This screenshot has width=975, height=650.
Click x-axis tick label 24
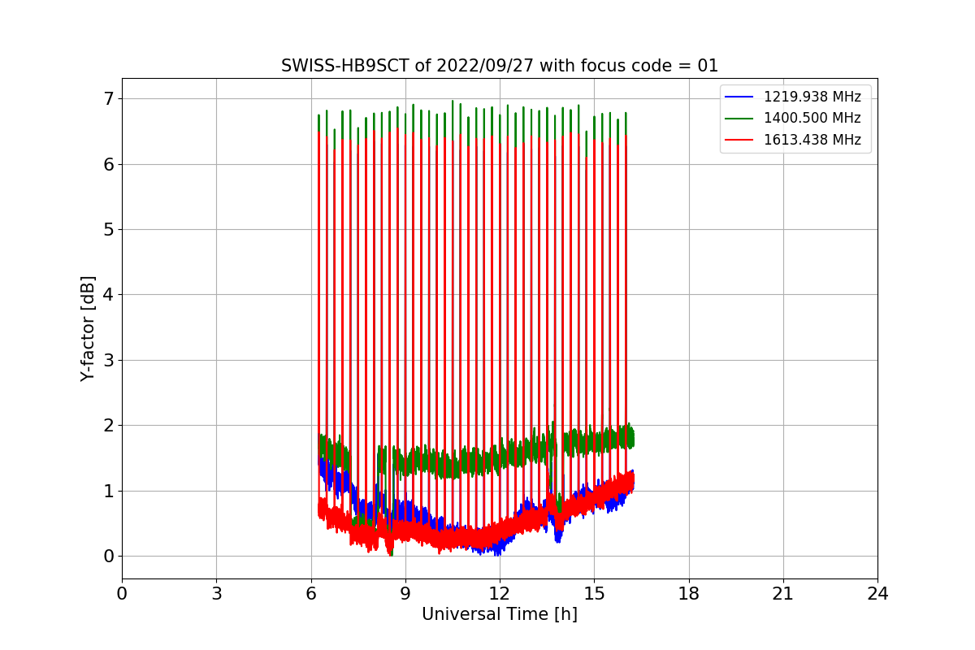877,594
